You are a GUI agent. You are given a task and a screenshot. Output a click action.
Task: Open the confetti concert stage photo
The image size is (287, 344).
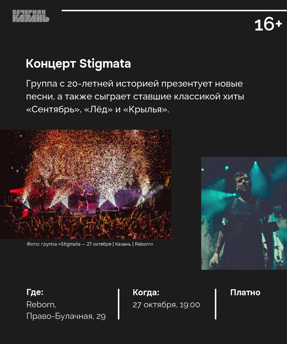86,184
